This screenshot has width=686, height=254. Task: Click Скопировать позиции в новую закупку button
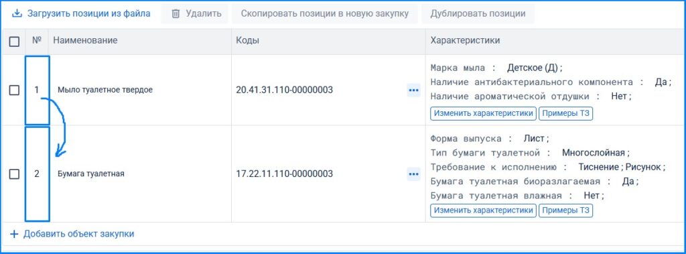(325, 13)
